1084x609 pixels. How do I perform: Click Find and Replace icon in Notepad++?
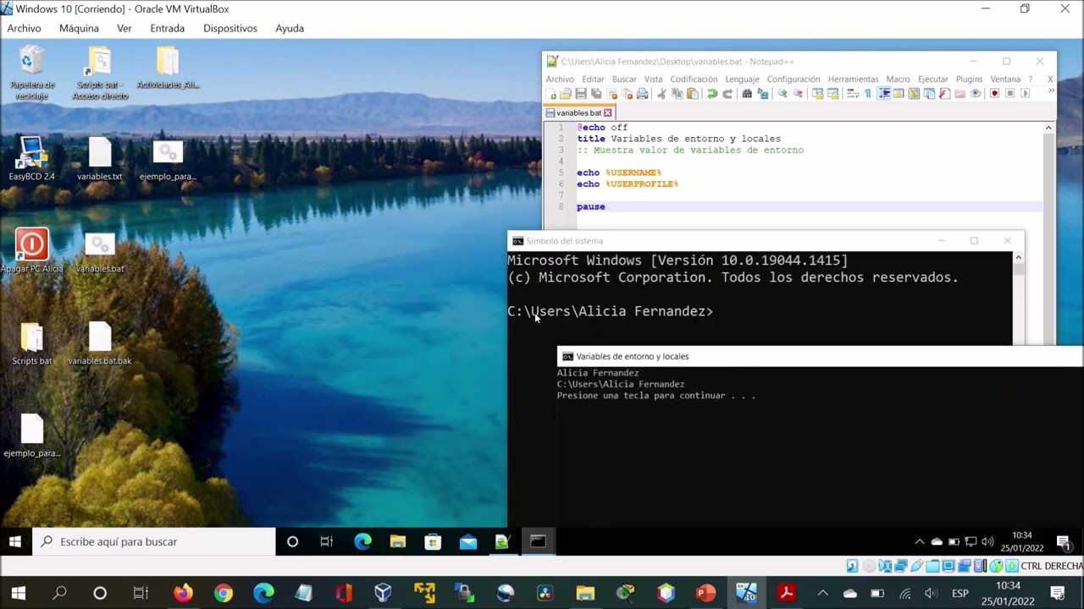click(763, 93)
